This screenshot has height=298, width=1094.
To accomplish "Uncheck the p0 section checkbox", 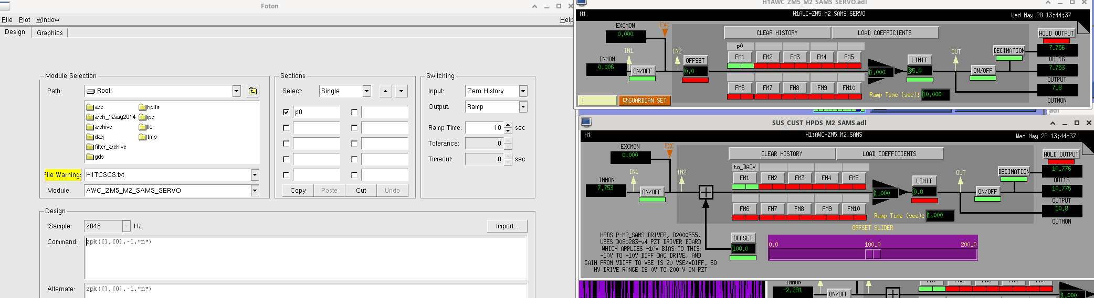I will (286, 112).
